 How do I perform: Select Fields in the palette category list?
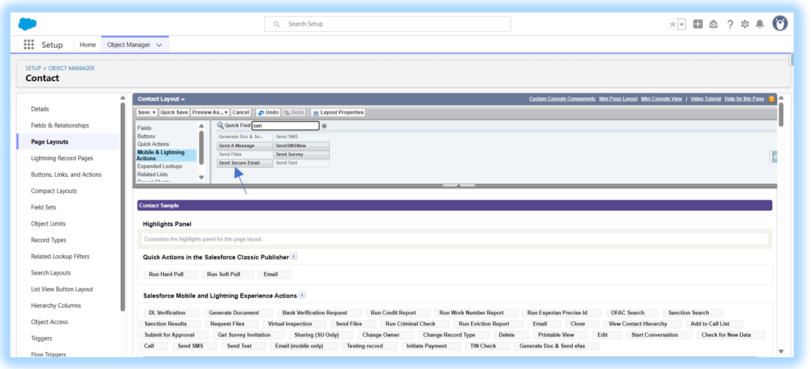tap(144, 128)
